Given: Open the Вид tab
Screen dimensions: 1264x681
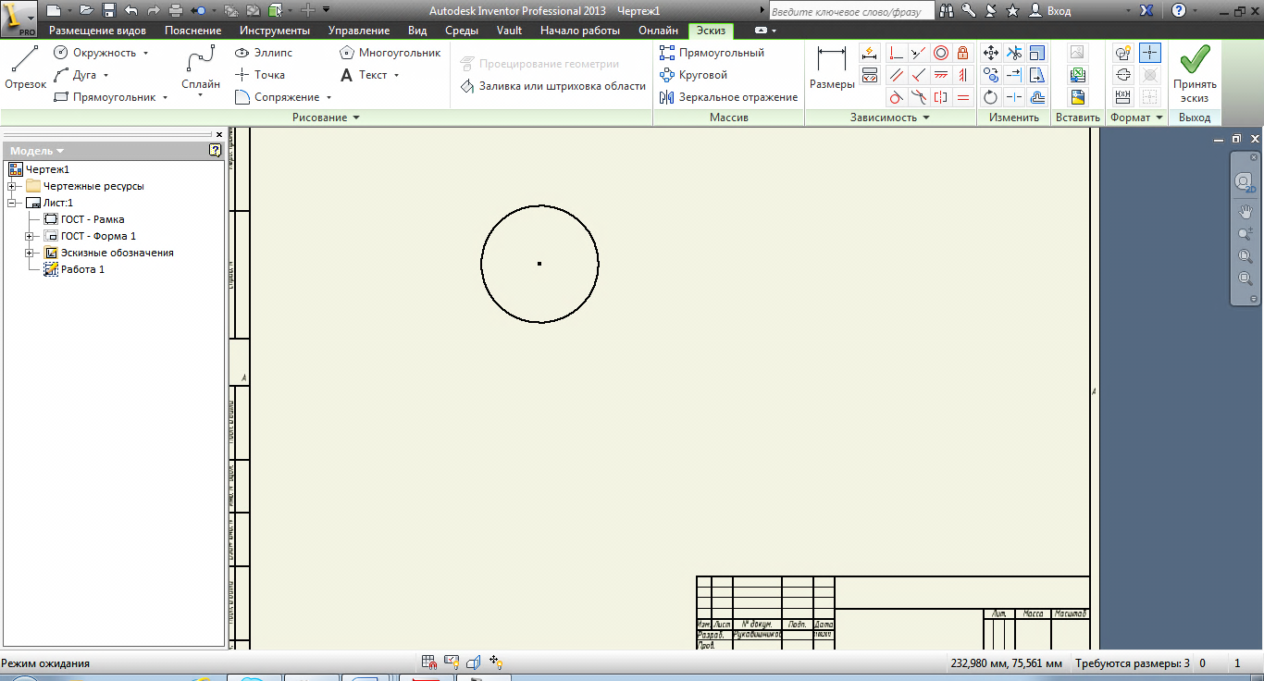Looking at the screenshot, I should click(x=417, y=31).
